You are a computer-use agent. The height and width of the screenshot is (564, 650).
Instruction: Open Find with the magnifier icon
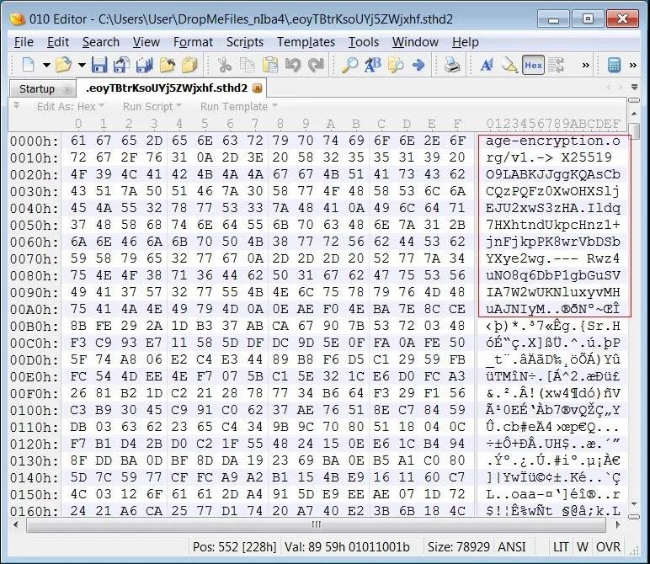pyautogui.click(x=349, y=65)
